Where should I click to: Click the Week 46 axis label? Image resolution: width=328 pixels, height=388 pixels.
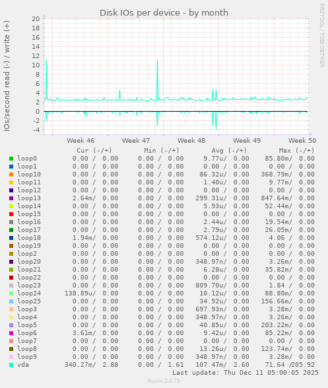(x=81, y=141)
